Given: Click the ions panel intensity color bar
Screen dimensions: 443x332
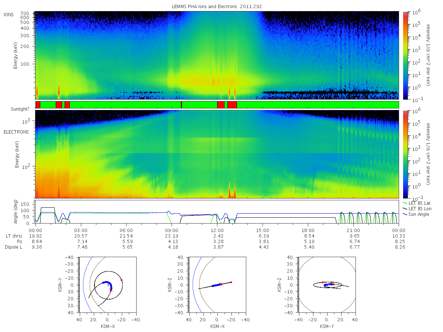Looking at the screenshot, I should pyautogui.click(x=405, y=55).
